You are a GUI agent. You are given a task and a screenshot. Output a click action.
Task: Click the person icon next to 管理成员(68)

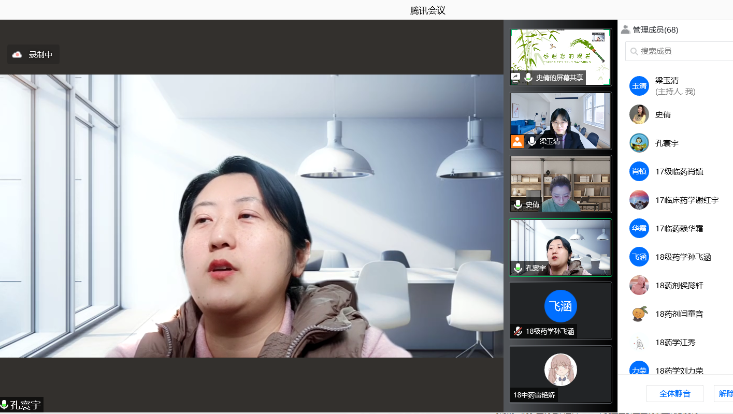click(626, 30)
